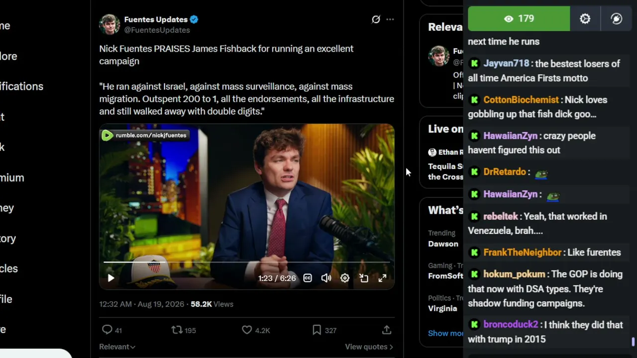This screenshot has height=358, width=637.
Task: Click the CottonBiochemist username in chat
Action: coord(521,100)
